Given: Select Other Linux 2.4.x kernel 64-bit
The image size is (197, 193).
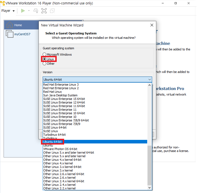Looking at the screenshot, I should tap(95, 181).
